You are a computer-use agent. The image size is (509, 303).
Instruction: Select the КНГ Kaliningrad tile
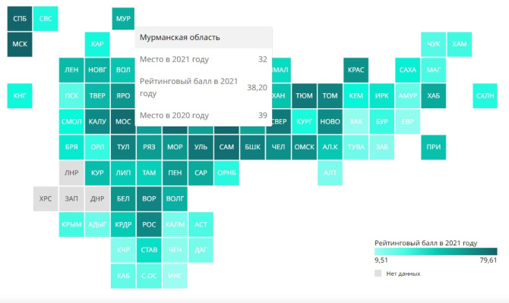(20, 95)
